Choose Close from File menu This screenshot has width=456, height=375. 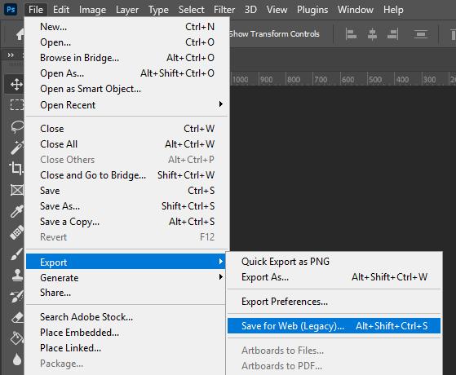pos(126,129)
